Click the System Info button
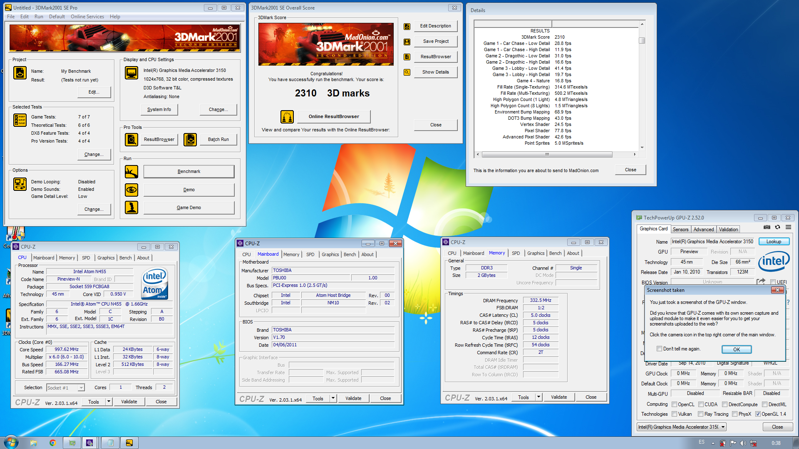This screenshot has height=449, width=799. point(159,110)
